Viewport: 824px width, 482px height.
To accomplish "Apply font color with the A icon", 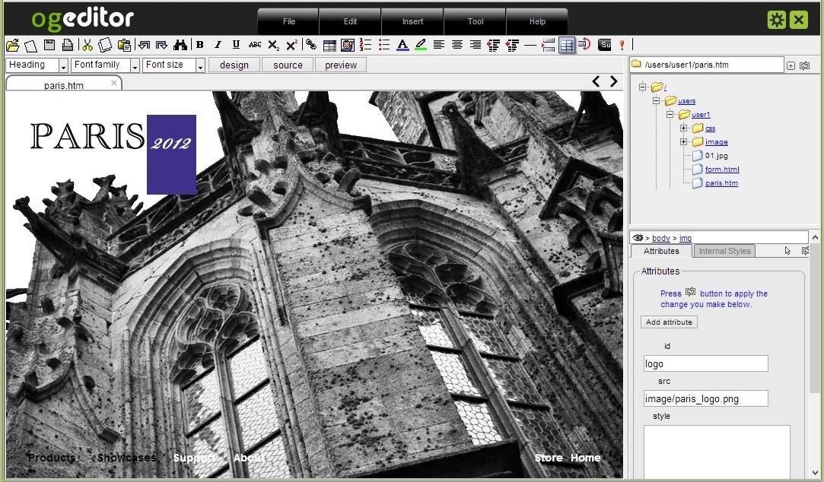I will click(x=402, y=44).
